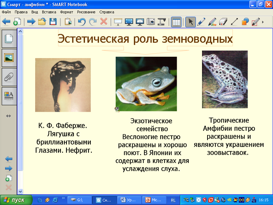Add a new page from the toolbar
The image size is (273, 205).
[17, 22]
